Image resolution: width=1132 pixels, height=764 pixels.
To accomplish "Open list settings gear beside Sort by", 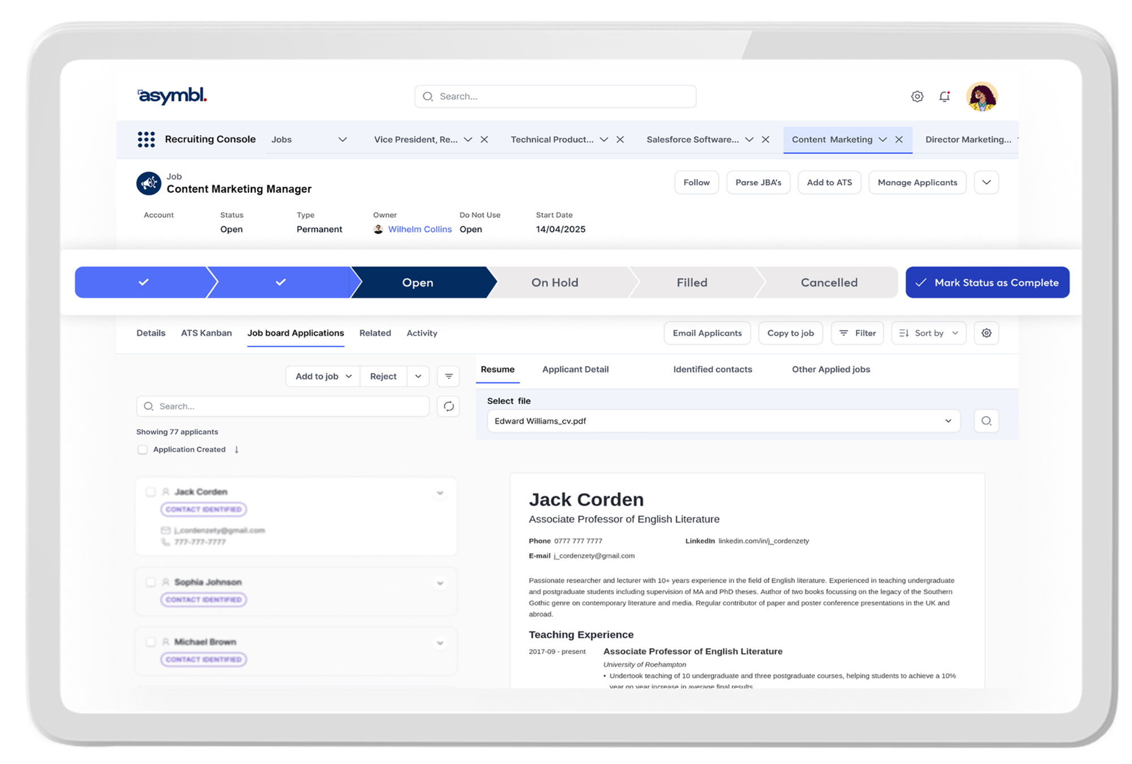I will coord(986,333).
